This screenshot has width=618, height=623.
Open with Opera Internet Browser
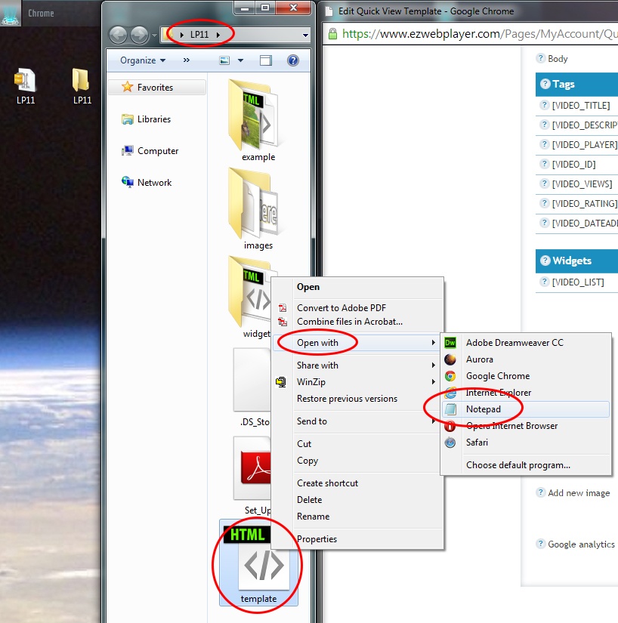pos(526,426)
